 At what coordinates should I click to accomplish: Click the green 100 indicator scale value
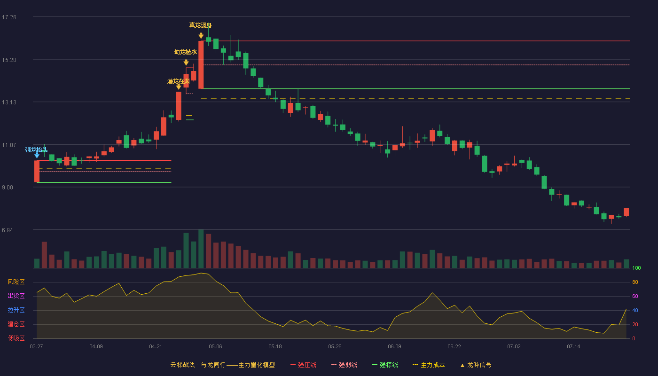tap(636, 268)
